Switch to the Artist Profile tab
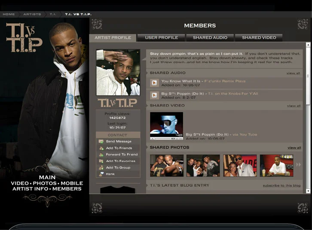This screenshot has height=230, width=312. pyautogui.click(x=113, y=38)
